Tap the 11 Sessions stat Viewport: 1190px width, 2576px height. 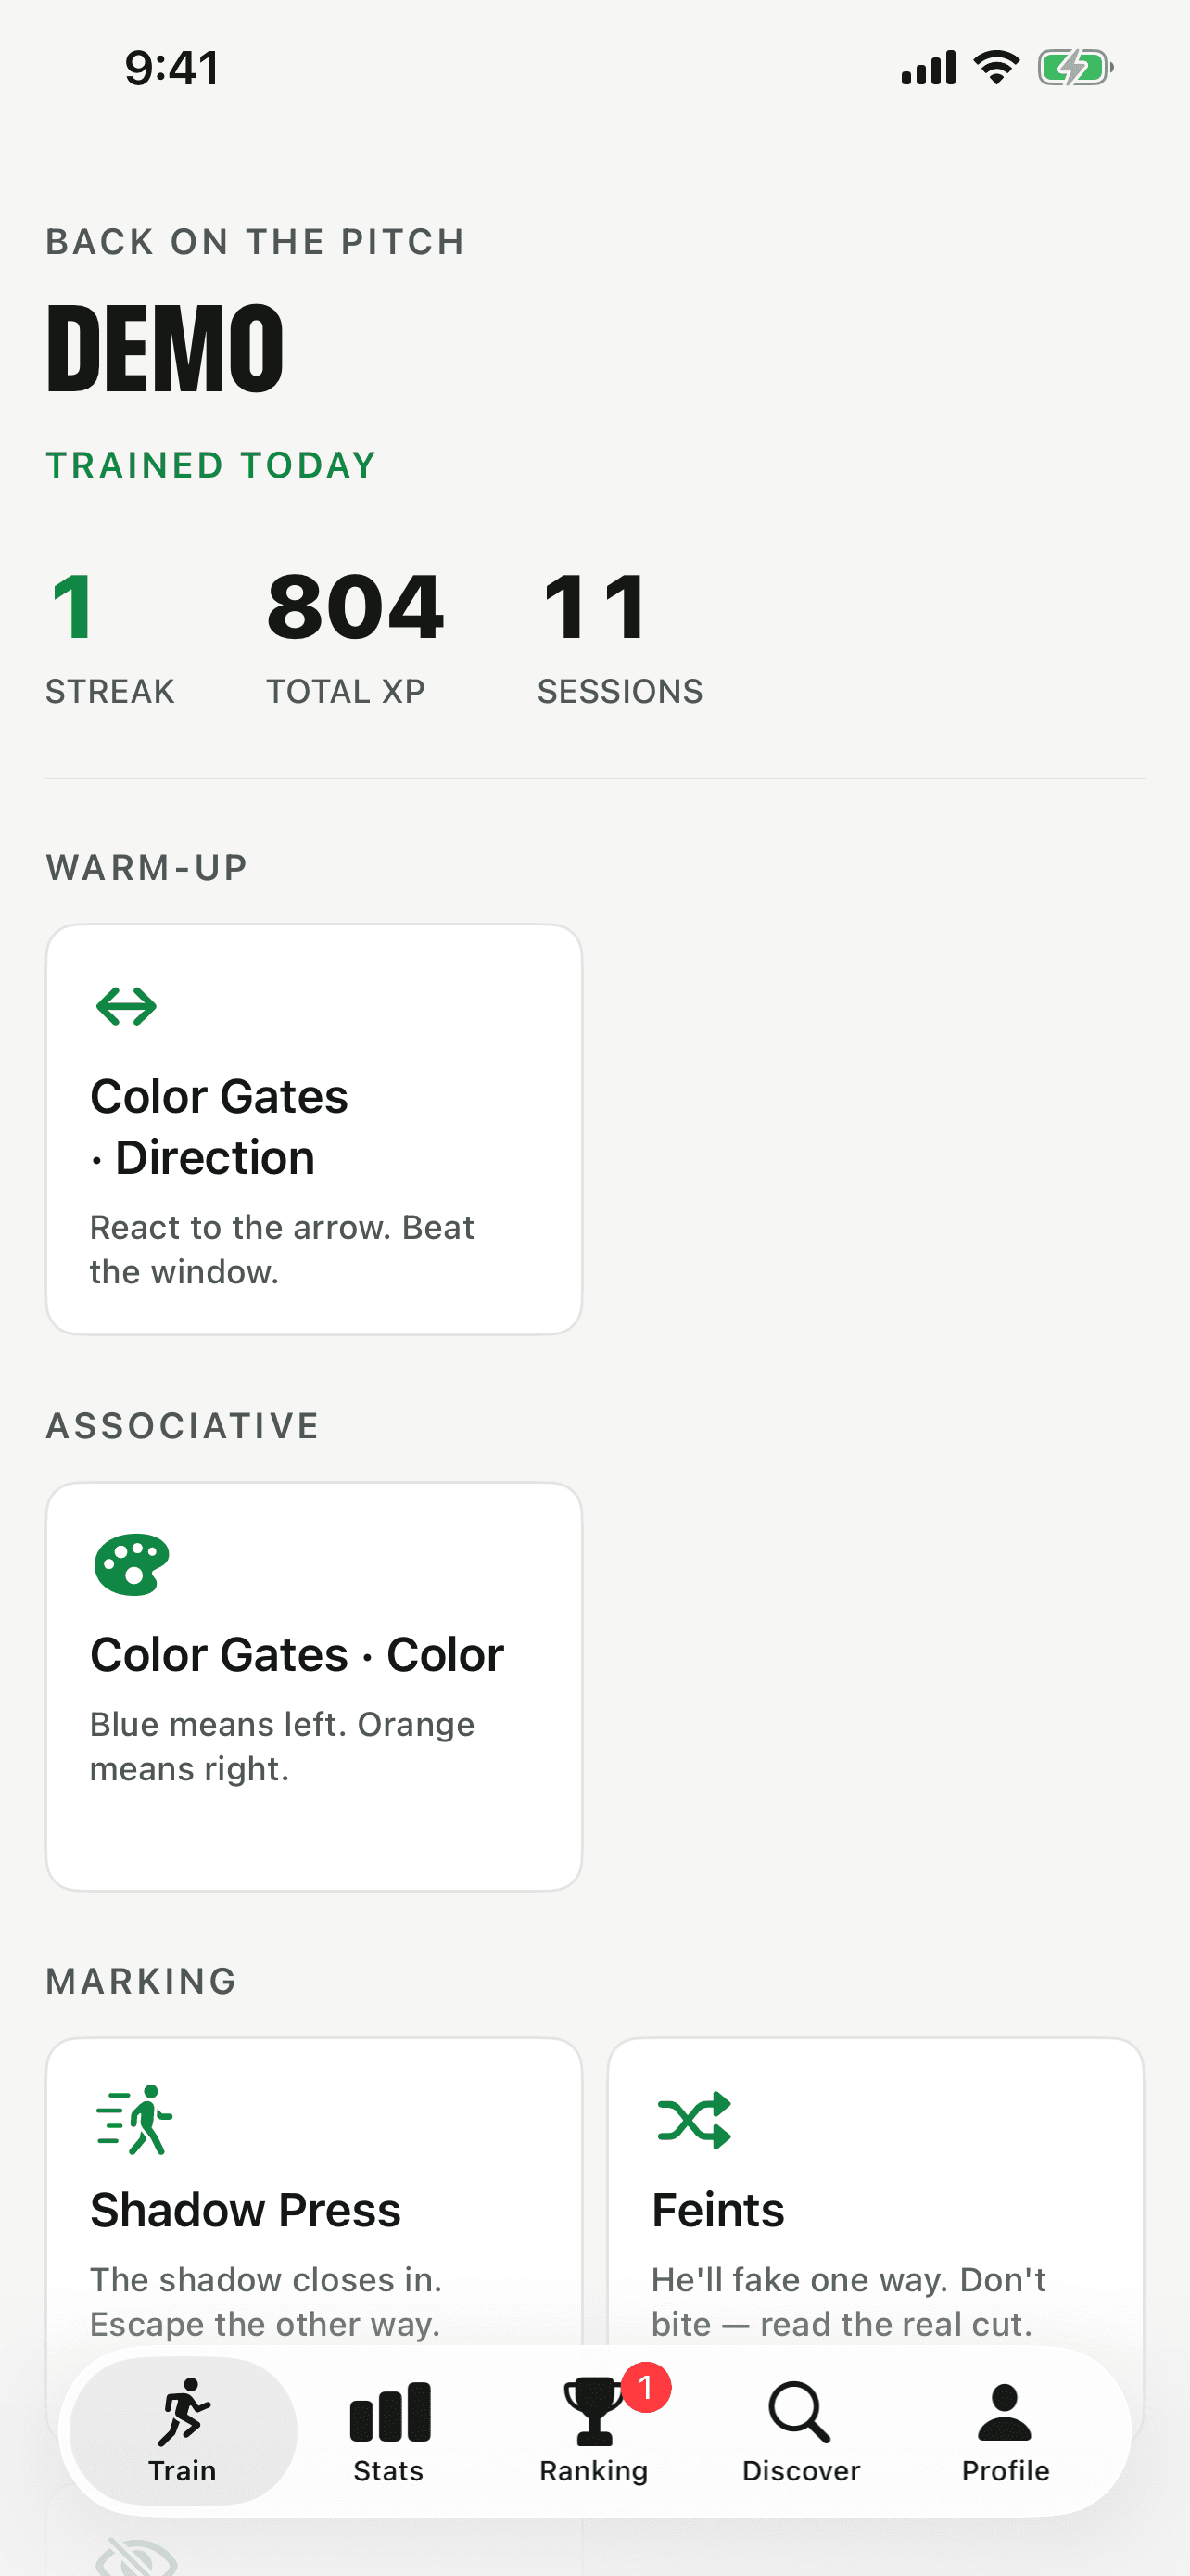tap(619, 636)
